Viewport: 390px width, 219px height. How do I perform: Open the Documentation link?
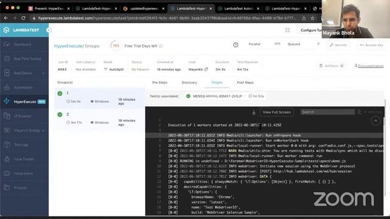369,66
